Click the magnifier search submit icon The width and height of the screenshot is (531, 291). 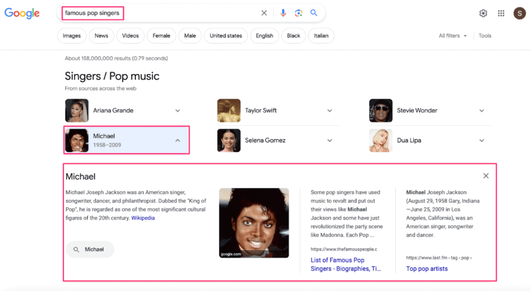(x=314, y=13)
